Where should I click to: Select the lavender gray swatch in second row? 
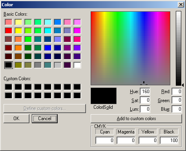pos(67,31)
